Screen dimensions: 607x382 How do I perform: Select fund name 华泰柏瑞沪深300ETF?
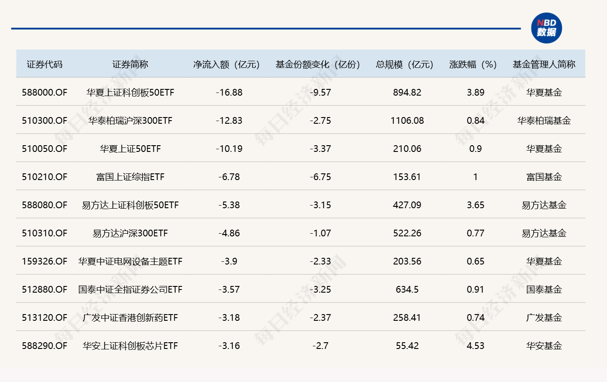pyautogui.click(x=130, y=121)
